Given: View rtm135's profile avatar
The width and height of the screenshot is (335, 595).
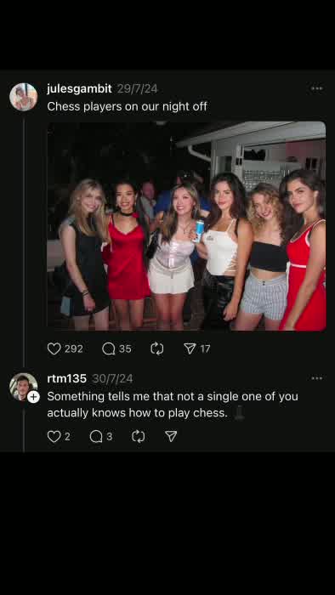Looking at the screenshot, I should pos(24,387).
